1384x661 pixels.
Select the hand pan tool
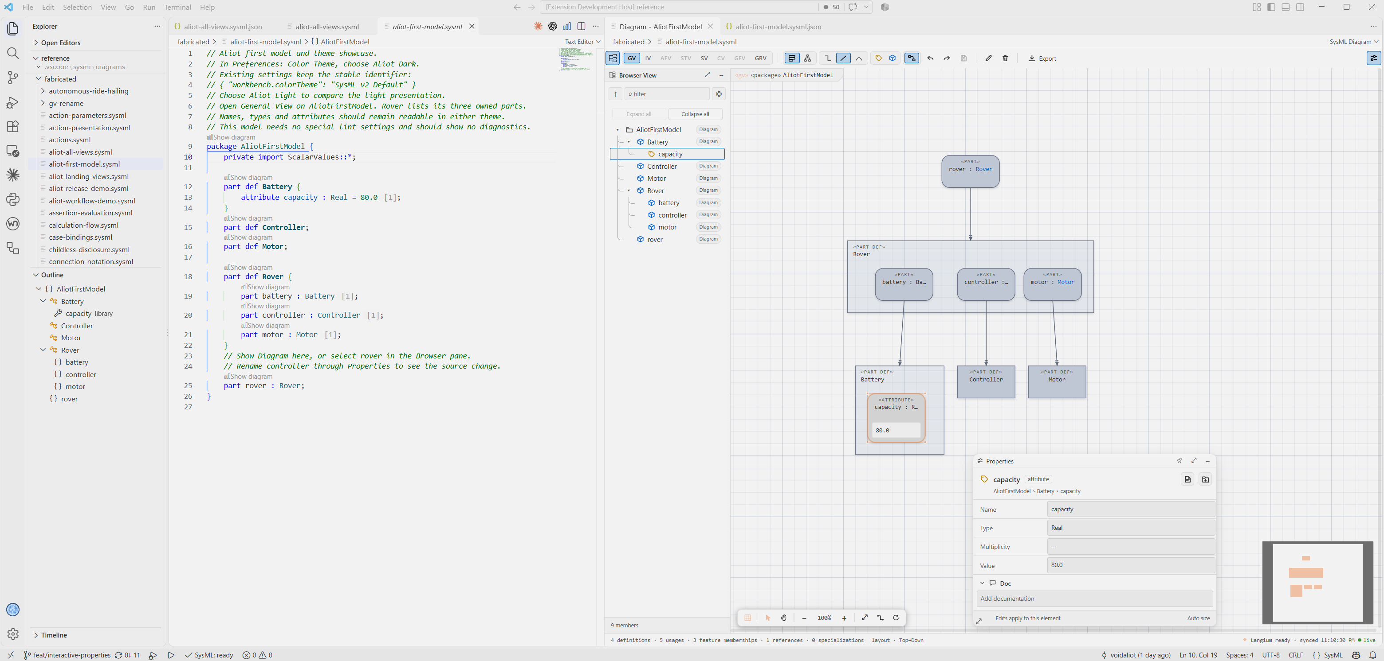[784, 618]
